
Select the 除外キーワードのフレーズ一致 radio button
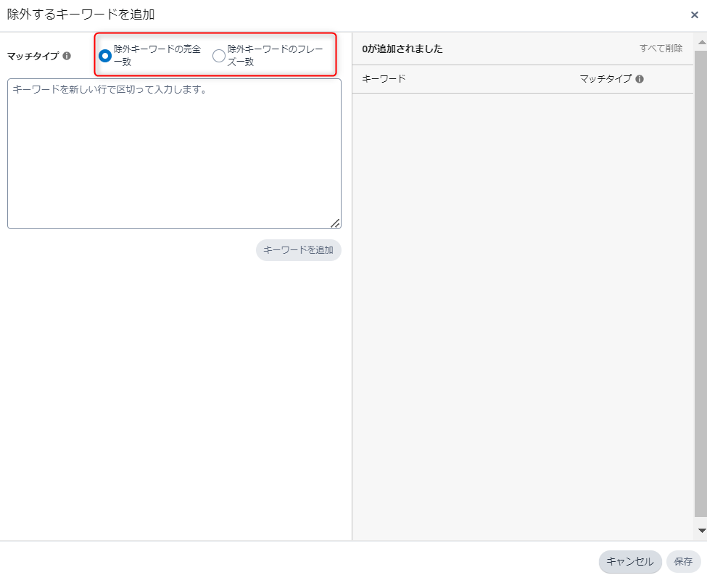pyautogui.click(x=219, y=56)
